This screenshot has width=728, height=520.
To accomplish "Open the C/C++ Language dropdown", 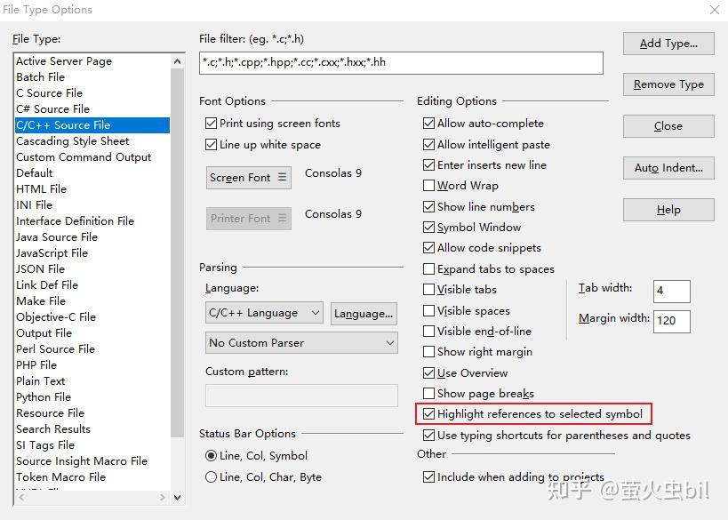I will coord(264,313).
